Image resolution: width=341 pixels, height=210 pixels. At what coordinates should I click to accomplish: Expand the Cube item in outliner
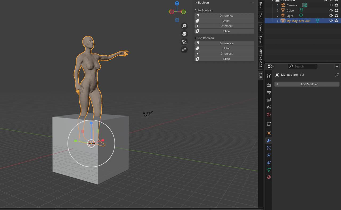(278, 10)
